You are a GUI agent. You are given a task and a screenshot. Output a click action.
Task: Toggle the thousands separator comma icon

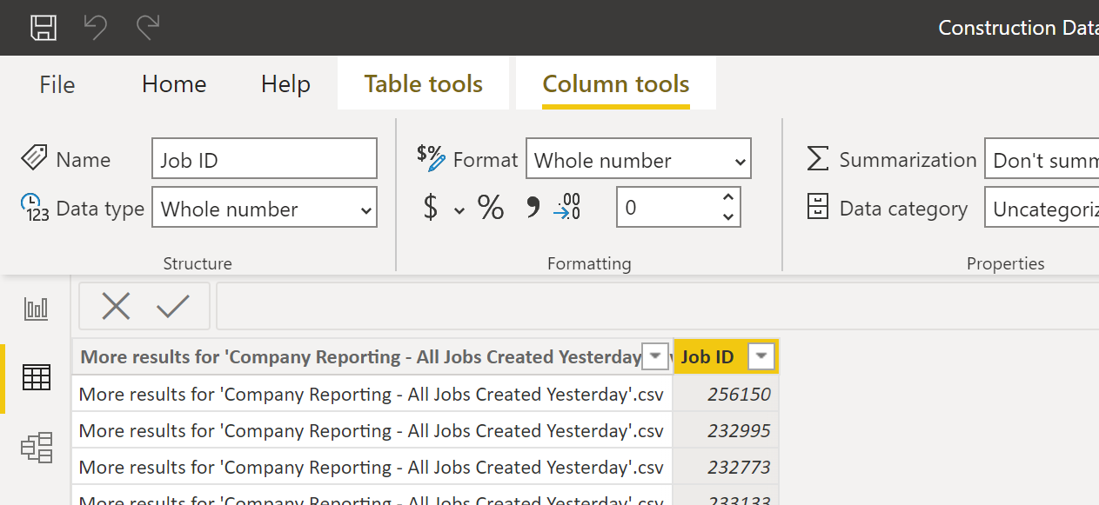(533, 208)
